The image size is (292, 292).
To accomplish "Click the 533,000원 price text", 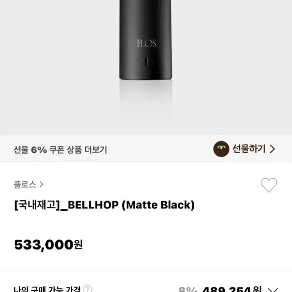I will pos(48,244).
